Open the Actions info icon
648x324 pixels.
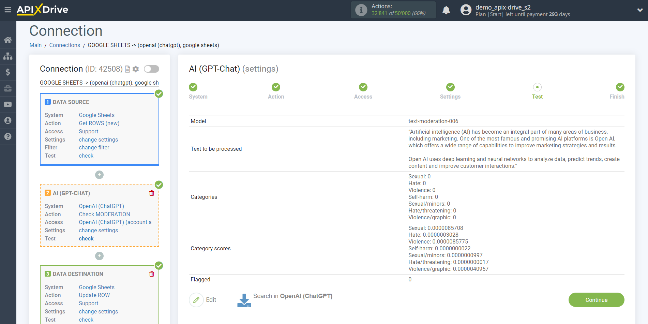point(361,10)
